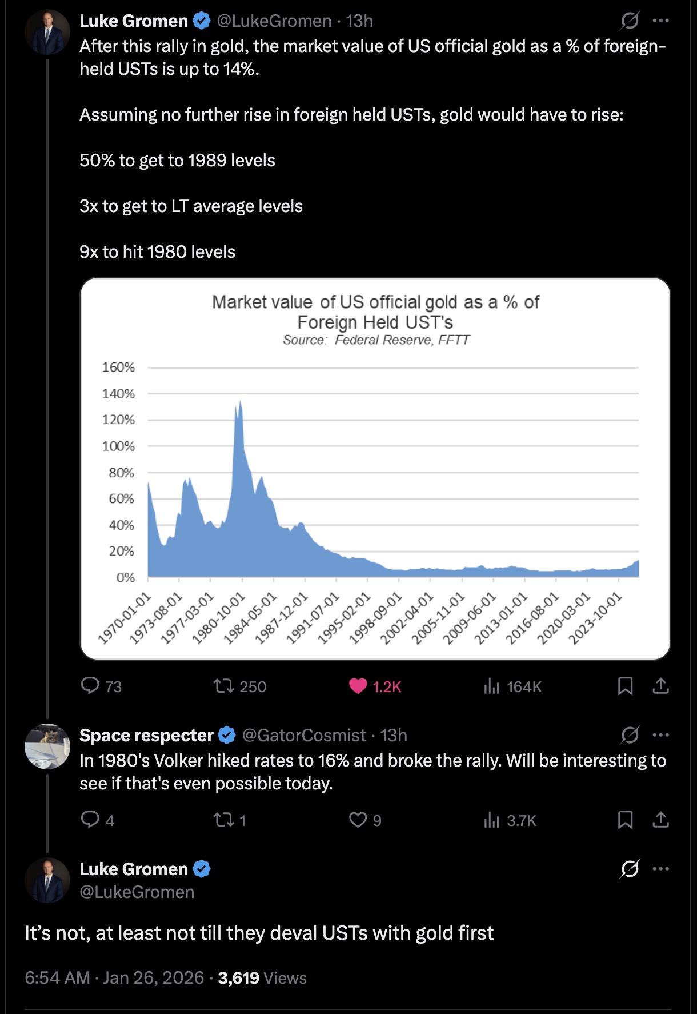The width and height of the screenshot is (697, 1014).
Task: Bookmark Space respecter's reply
Action: point(625,820)
